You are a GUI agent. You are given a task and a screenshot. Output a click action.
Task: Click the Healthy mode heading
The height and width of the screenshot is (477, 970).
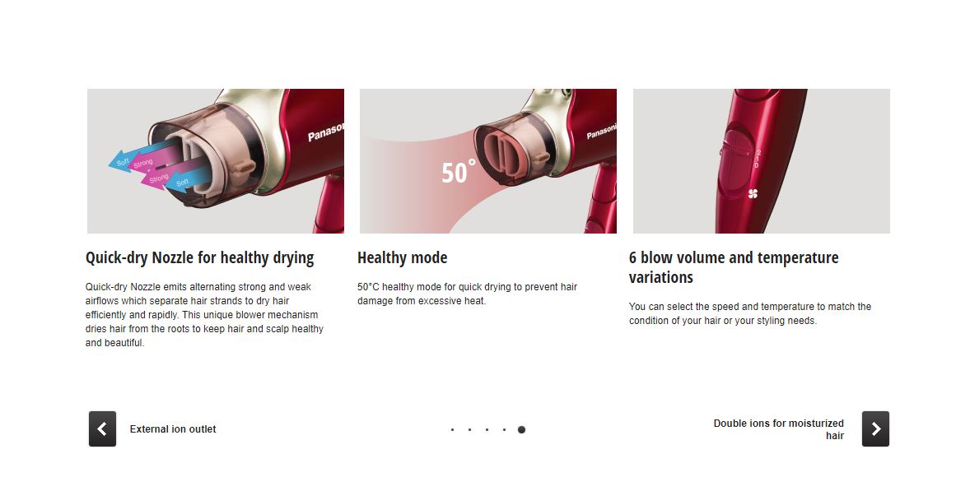(402, 257)
